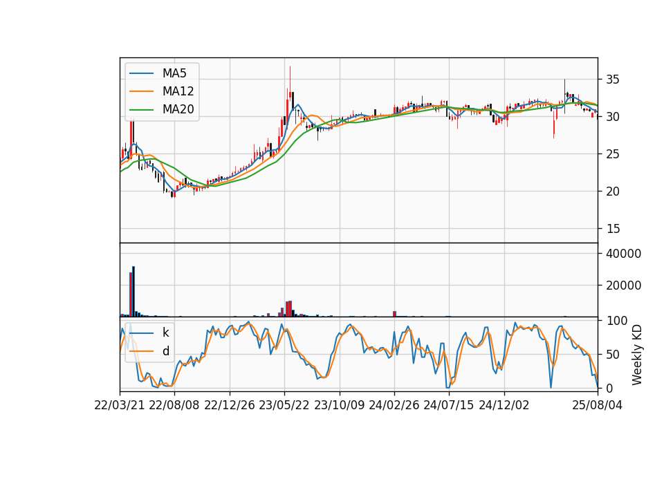Click the KD axis value 50
The image size is (664, 477).
(612, 354)
